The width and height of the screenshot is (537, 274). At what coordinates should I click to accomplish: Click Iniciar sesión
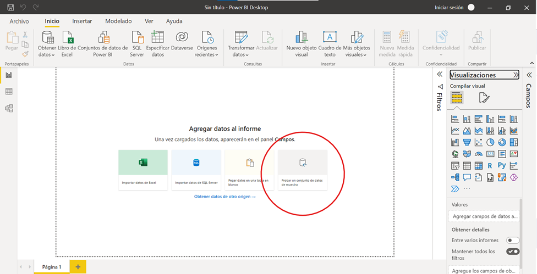tap(449, 8)
